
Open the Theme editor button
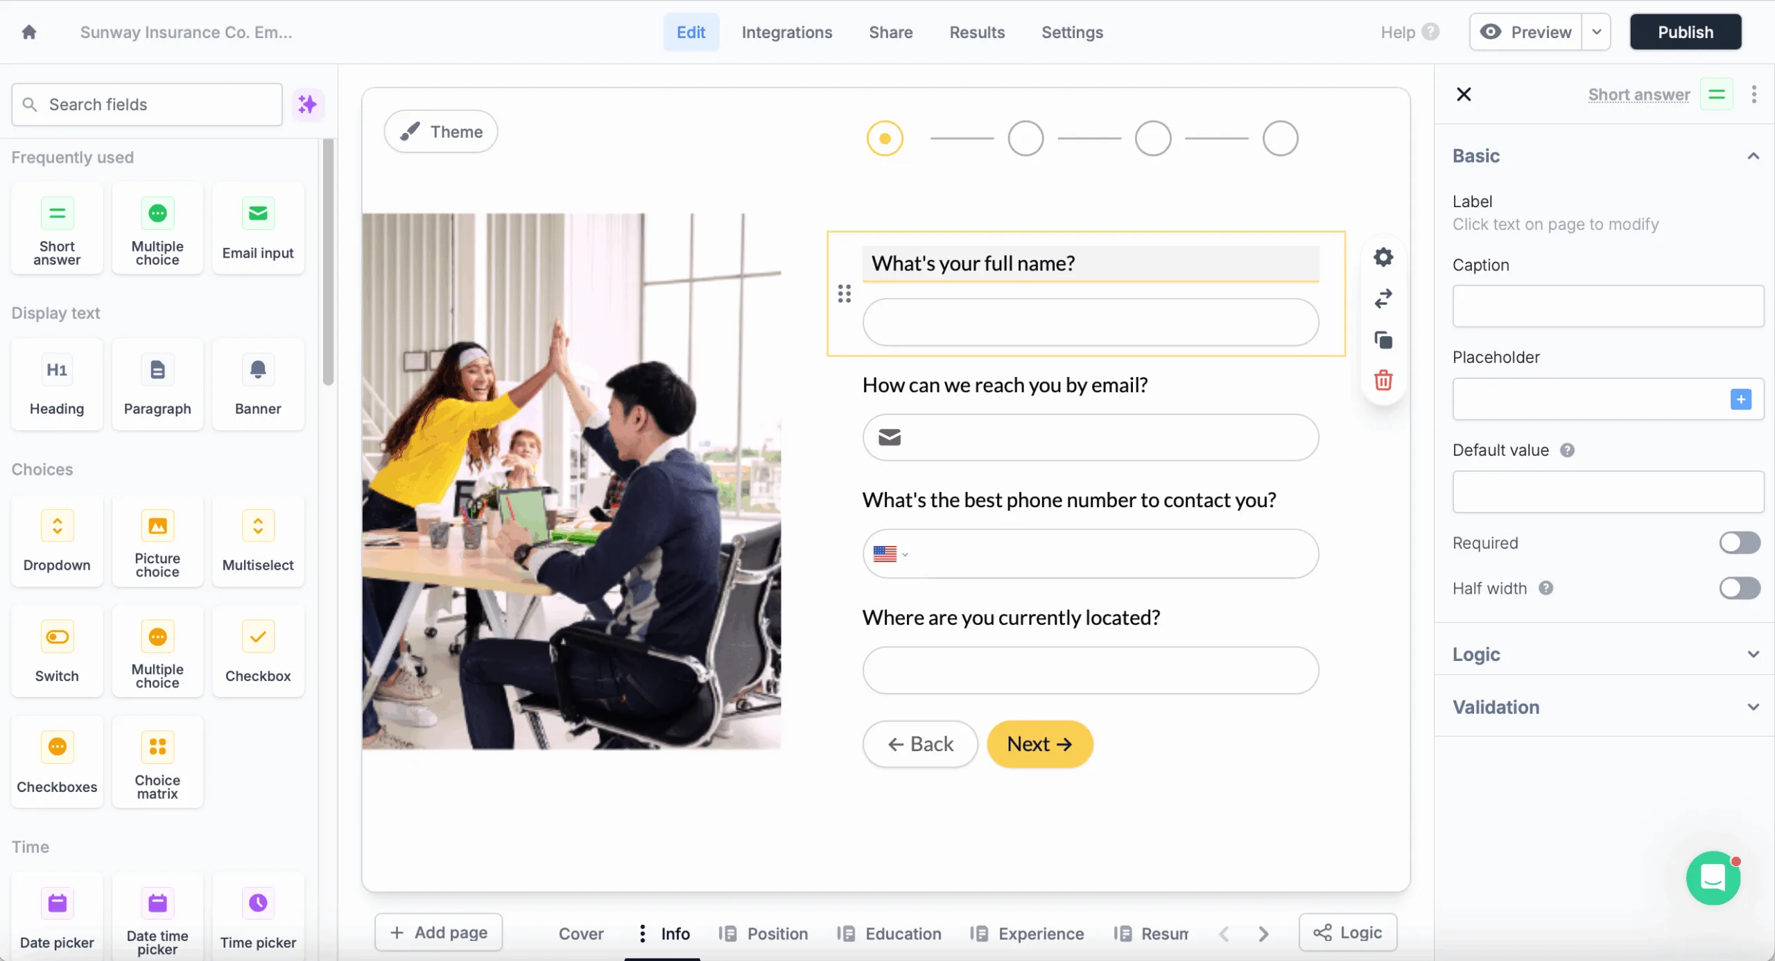pos(441,132)
